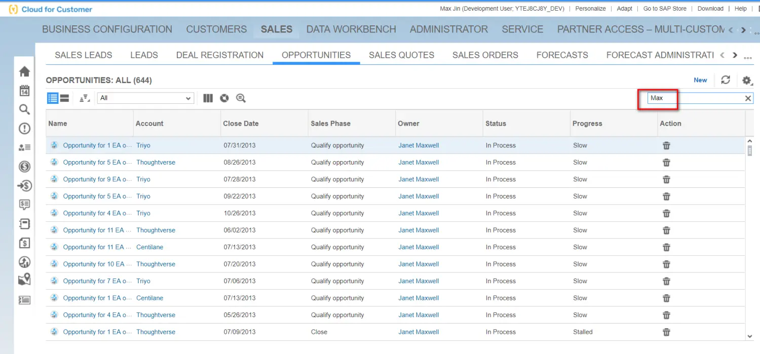This screenshot has width=760, height=354.
Task: Open Janet Maxwell owner in 07/31/2013 row
Action: (419, 145)
